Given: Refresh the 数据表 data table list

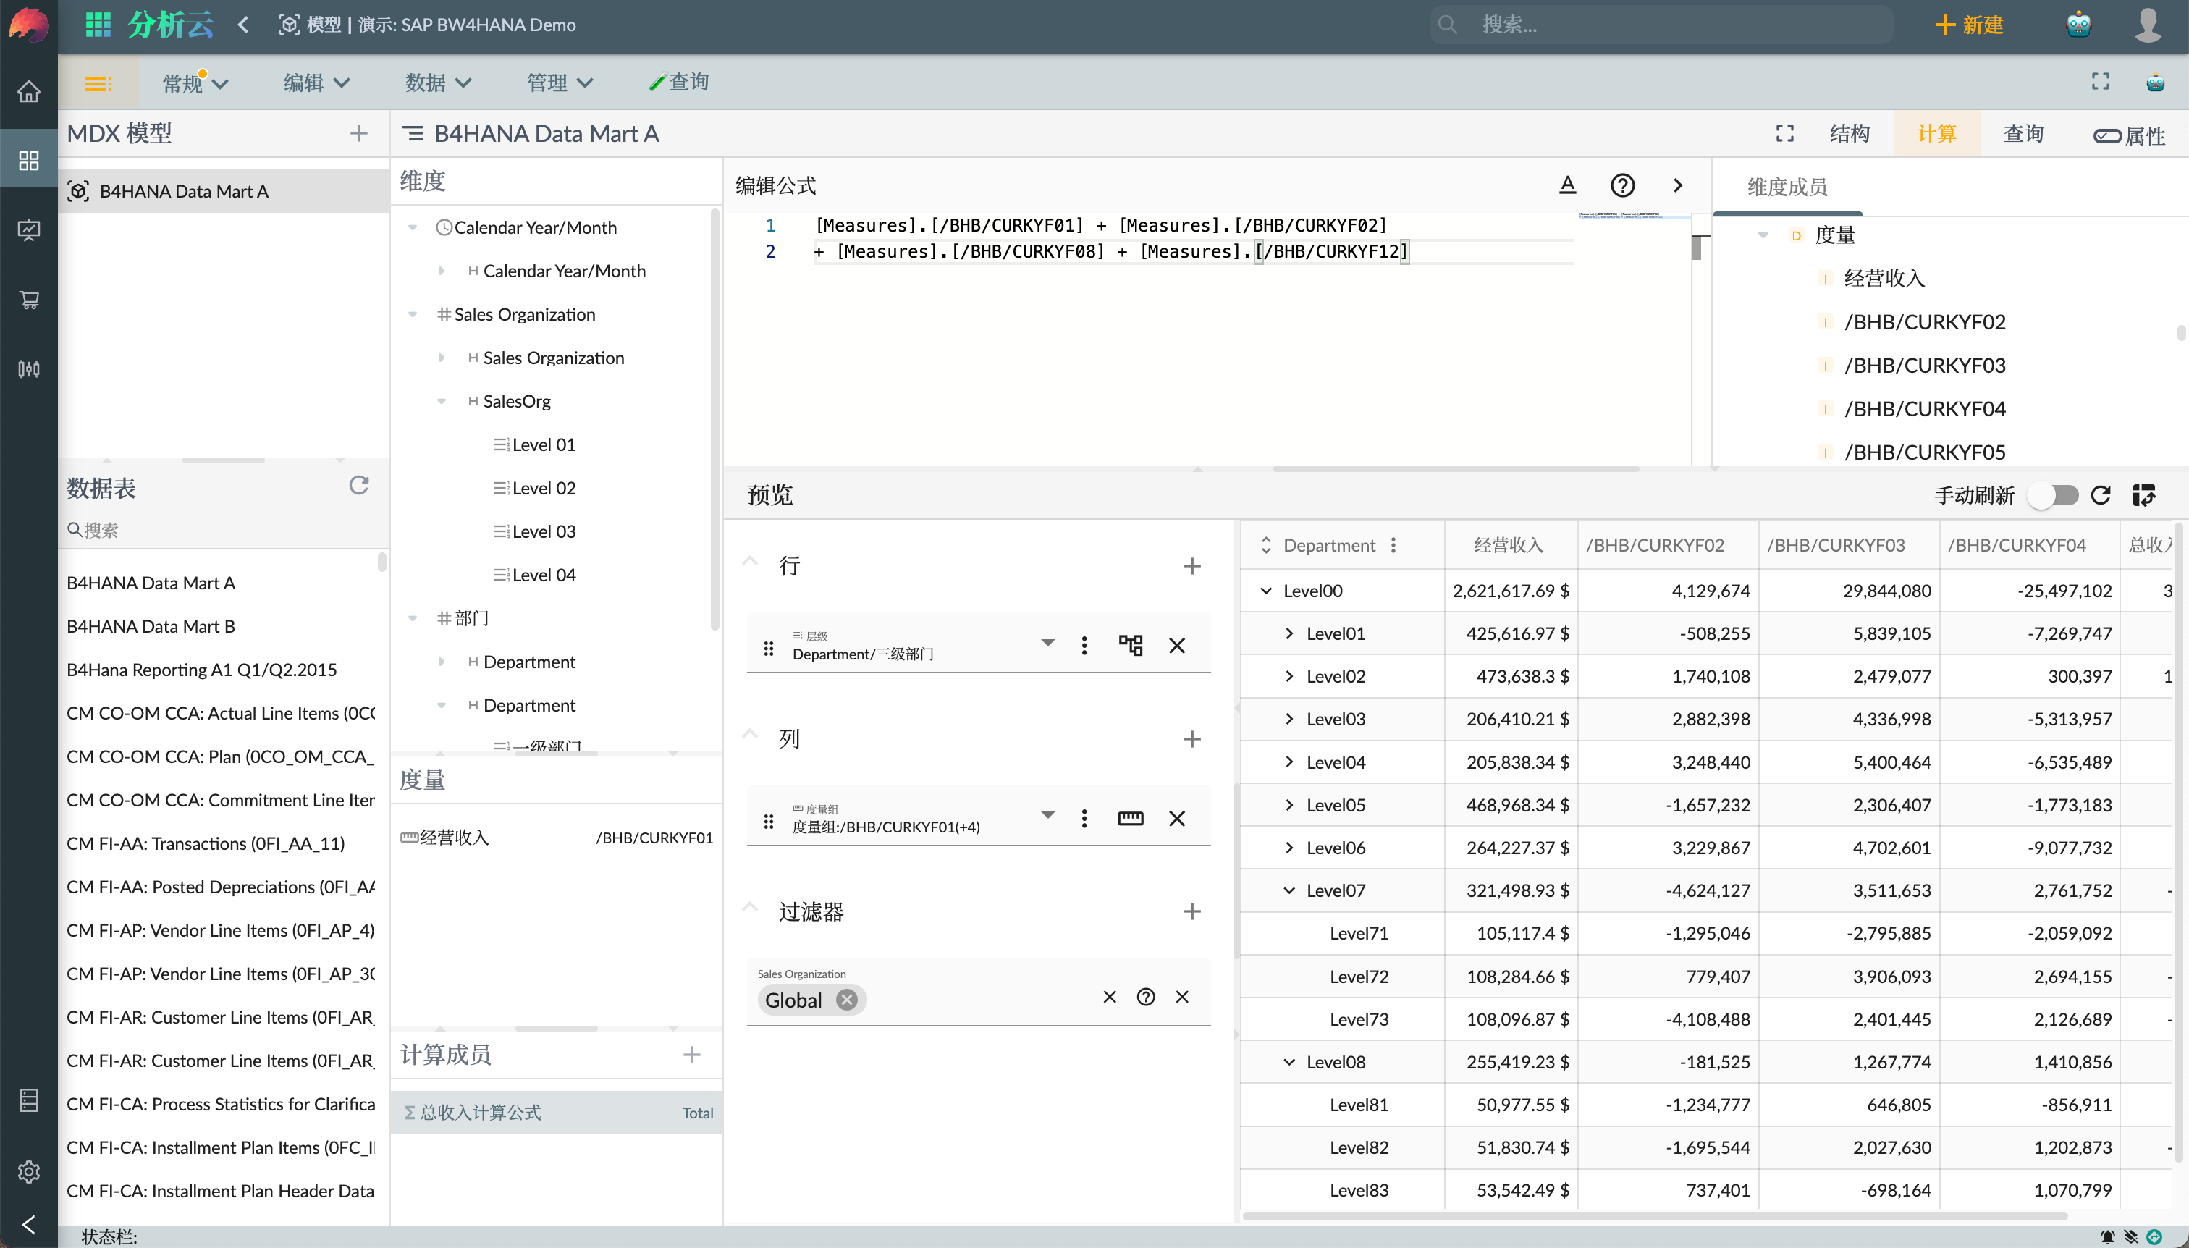Looking at the screenshot, I should click(x=359, y=485).
